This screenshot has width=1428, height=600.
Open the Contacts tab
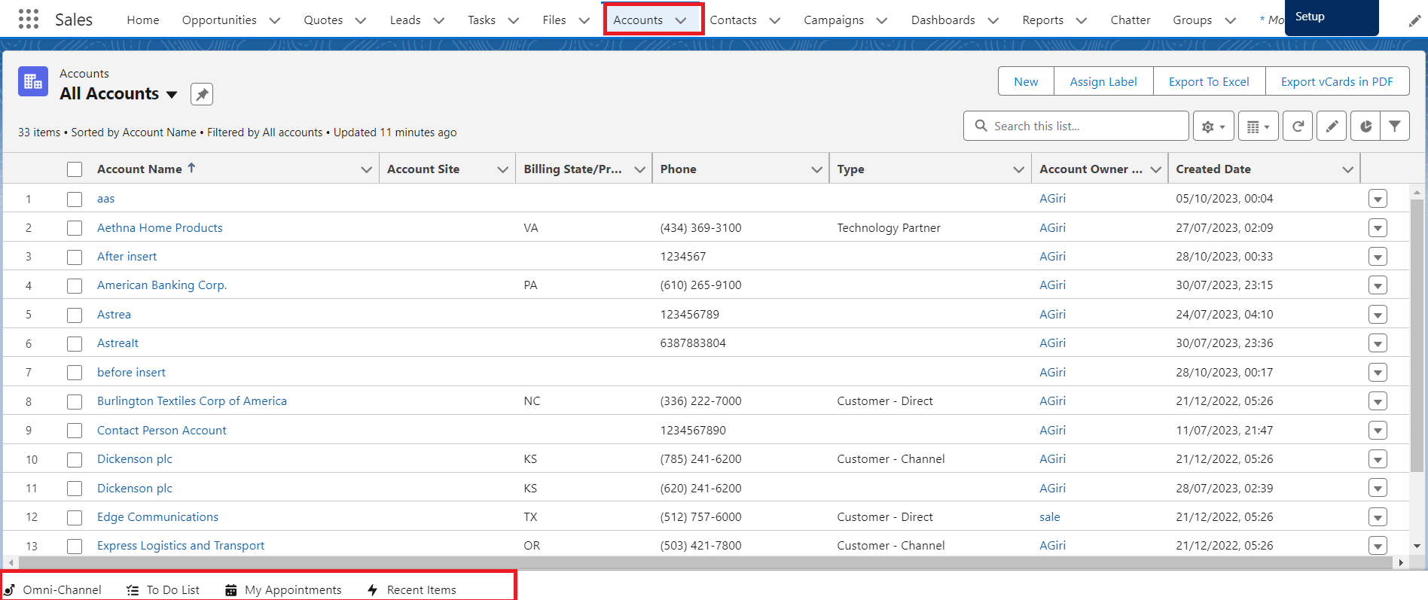coord(733,20)
